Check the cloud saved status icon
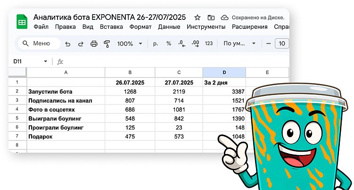Viewport: 354px width, 190px height. tap(224, 17)
